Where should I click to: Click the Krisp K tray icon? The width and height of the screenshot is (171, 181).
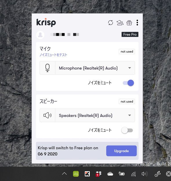[x=87, y=174]
